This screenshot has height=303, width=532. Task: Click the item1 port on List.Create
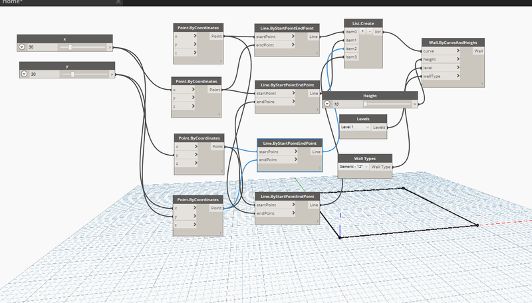coord(351,40)
